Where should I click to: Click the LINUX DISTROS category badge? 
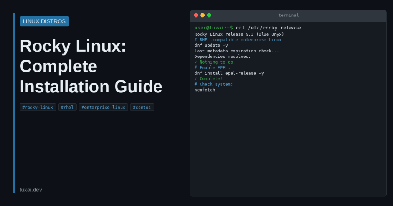click(45, 21)
